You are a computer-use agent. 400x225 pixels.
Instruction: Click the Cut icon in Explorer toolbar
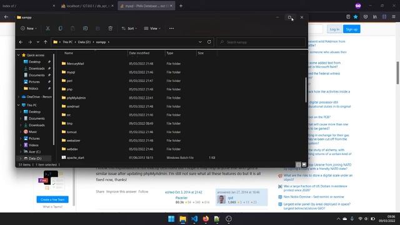coord(47,28)
